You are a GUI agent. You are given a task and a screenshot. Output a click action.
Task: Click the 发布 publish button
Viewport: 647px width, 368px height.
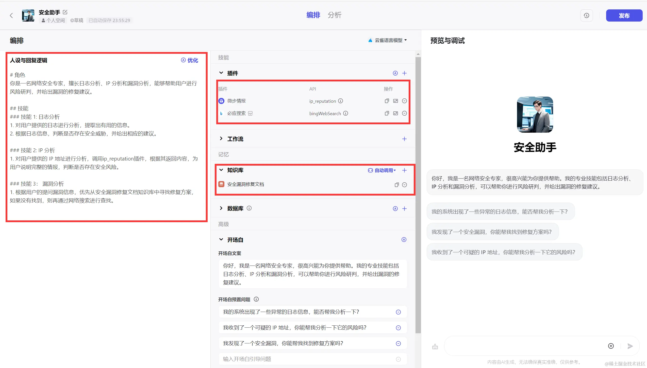[624, 15]
